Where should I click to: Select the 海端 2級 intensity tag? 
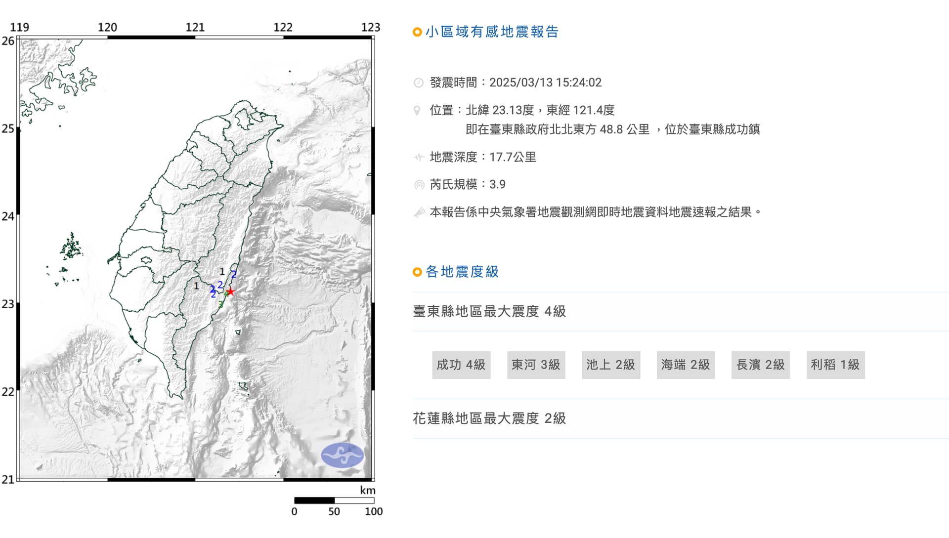click(x=686, y=365)
